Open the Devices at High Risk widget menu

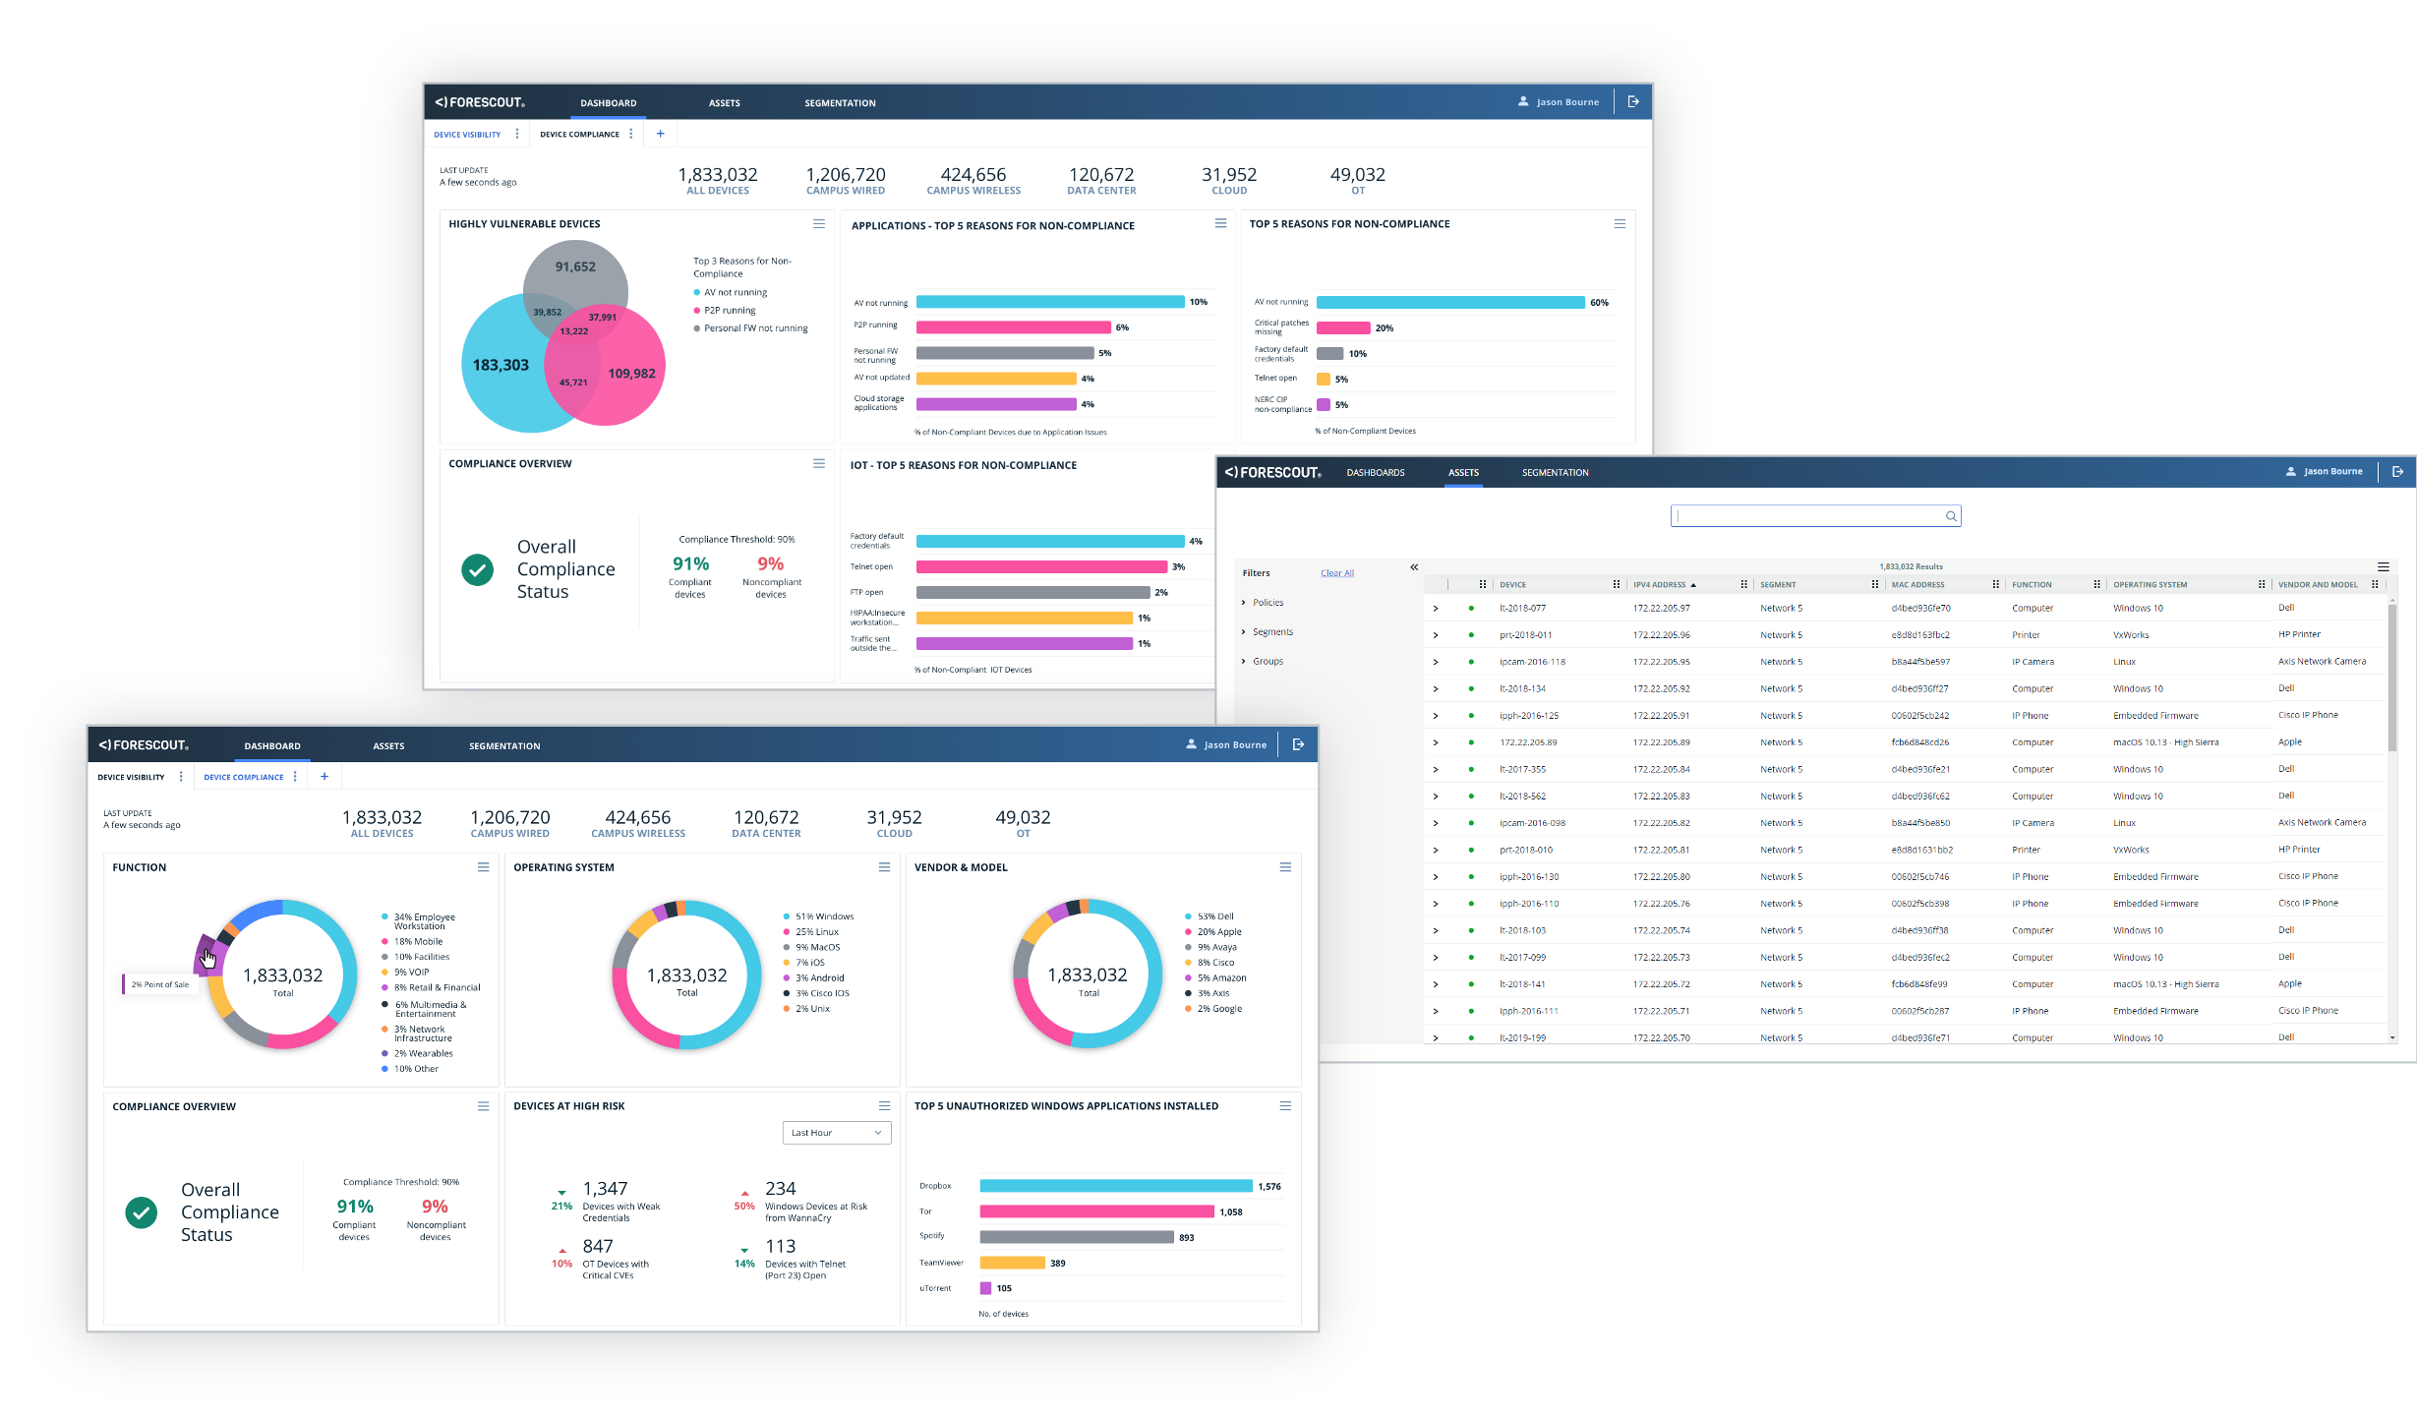coord(884,1106)
